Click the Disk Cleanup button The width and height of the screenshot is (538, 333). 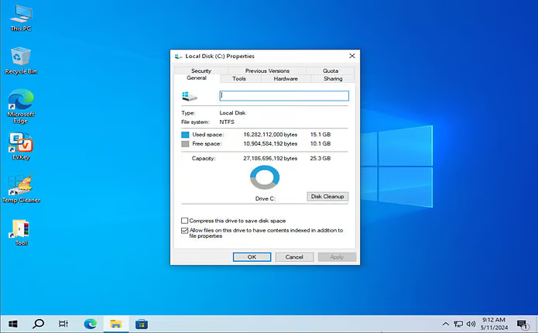[x=327, y=197]
